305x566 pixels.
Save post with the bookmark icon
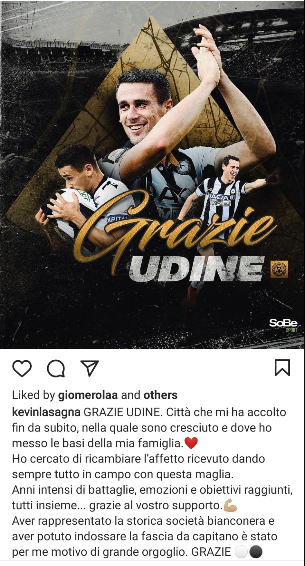tap(282, 368)
